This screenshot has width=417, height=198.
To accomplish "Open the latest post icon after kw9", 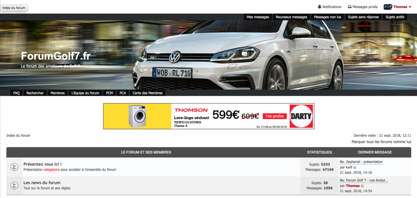I will point(355,168).
